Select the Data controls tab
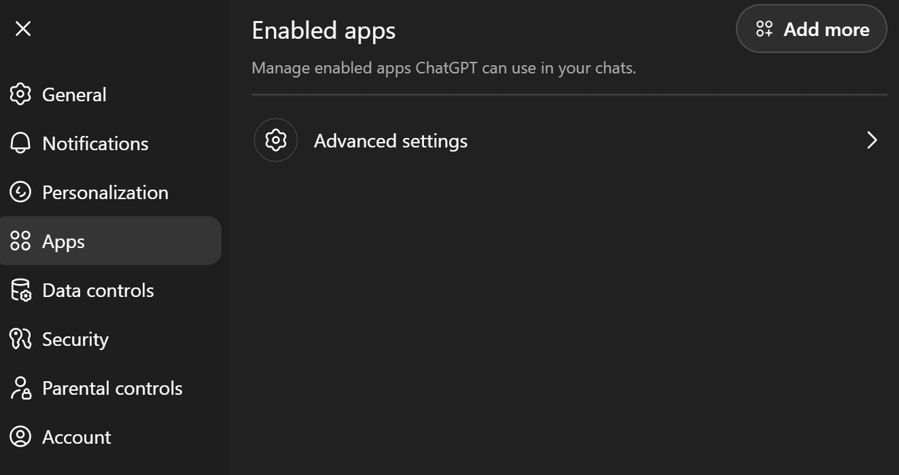The height and width of the screenshot is (475, 899). tap(98, 290)
